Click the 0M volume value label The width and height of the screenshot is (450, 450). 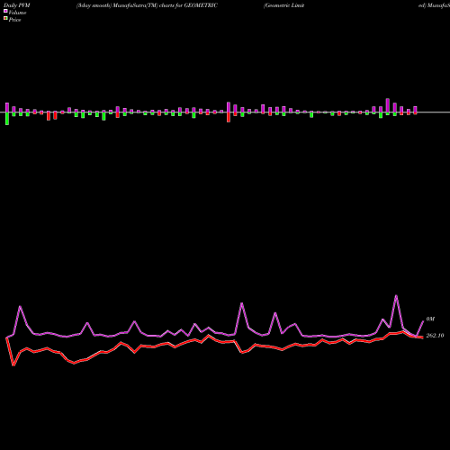coord(430,319)
